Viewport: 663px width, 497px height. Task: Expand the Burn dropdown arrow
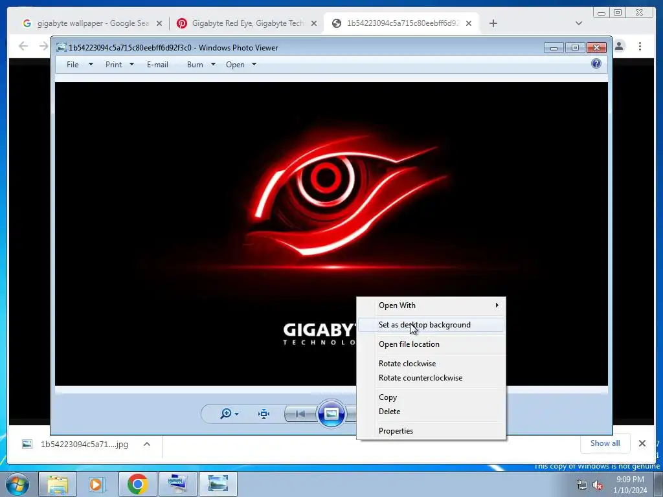point(213,64)
